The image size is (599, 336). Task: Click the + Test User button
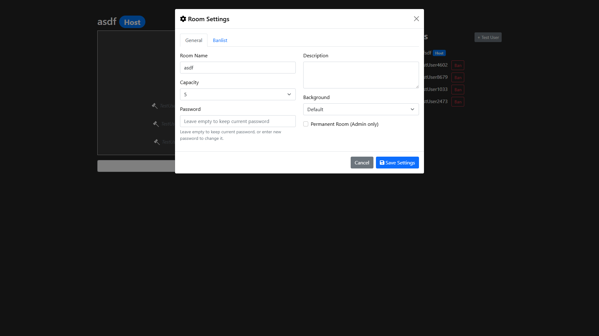(488, 37)
